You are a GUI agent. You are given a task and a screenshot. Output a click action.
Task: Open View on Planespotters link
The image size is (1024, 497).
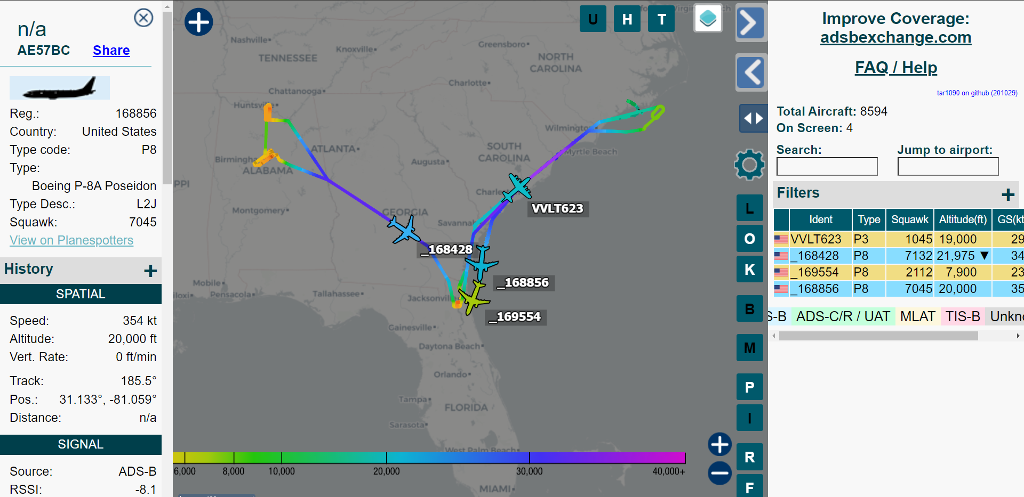pos(71,240)
